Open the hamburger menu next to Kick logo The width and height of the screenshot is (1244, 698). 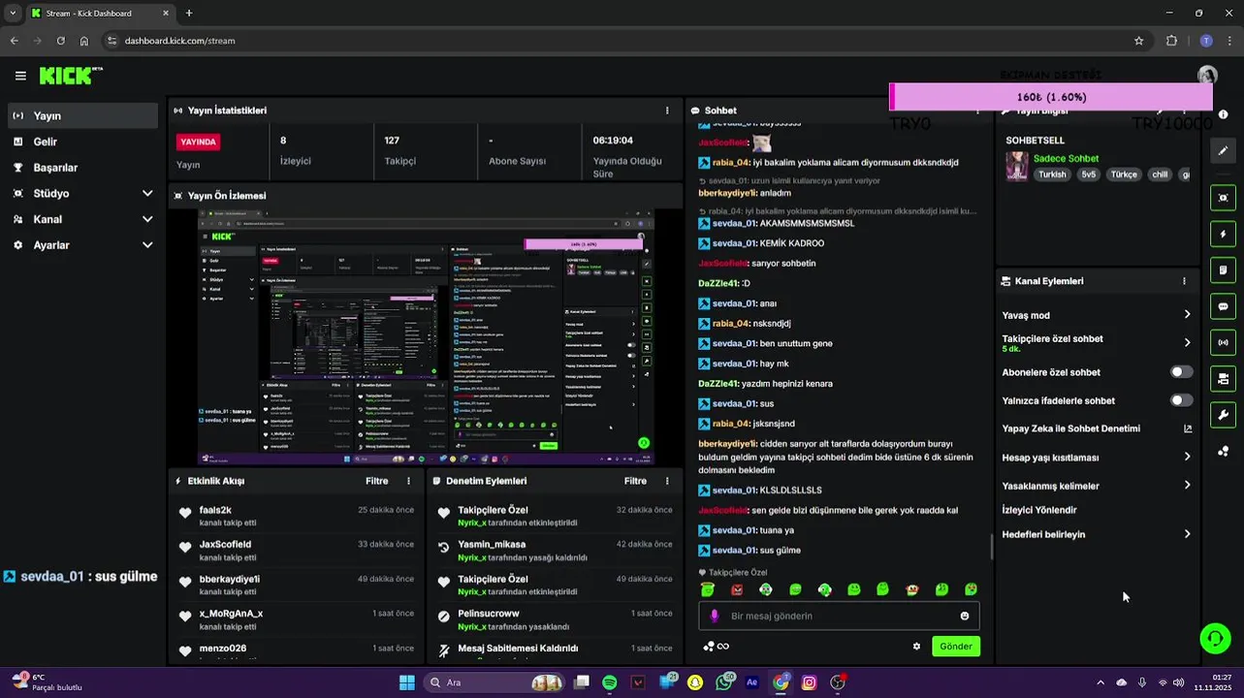pyautogui.click(x=20, y=76)
